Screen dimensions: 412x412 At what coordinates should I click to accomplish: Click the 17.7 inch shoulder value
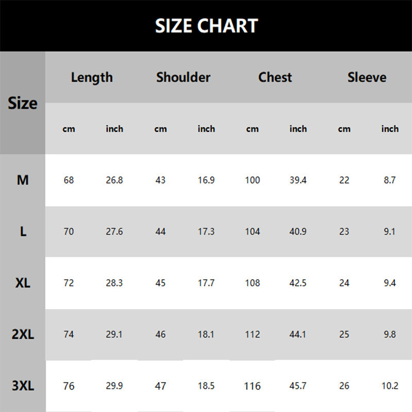pyautogui.click(x=206, y=283)
